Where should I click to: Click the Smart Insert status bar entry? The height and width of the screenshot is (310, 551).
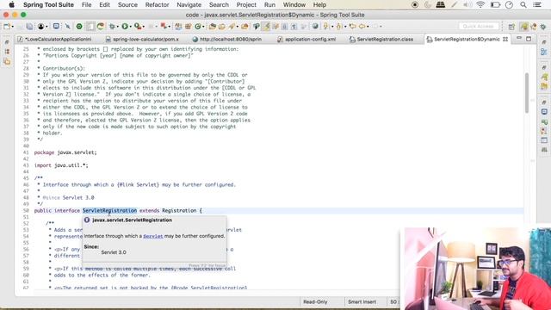362,301
